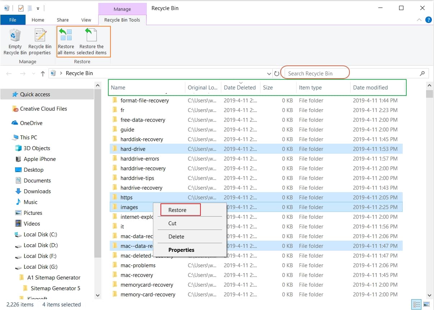Open the Customize Quick Access Toolbar dropdown
This screenshot has width=434, height=310.
tap(38, 8)
